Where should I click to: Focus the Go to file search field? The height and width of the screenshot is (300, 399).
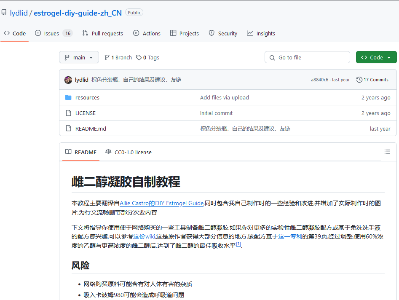tap(308, 57)
